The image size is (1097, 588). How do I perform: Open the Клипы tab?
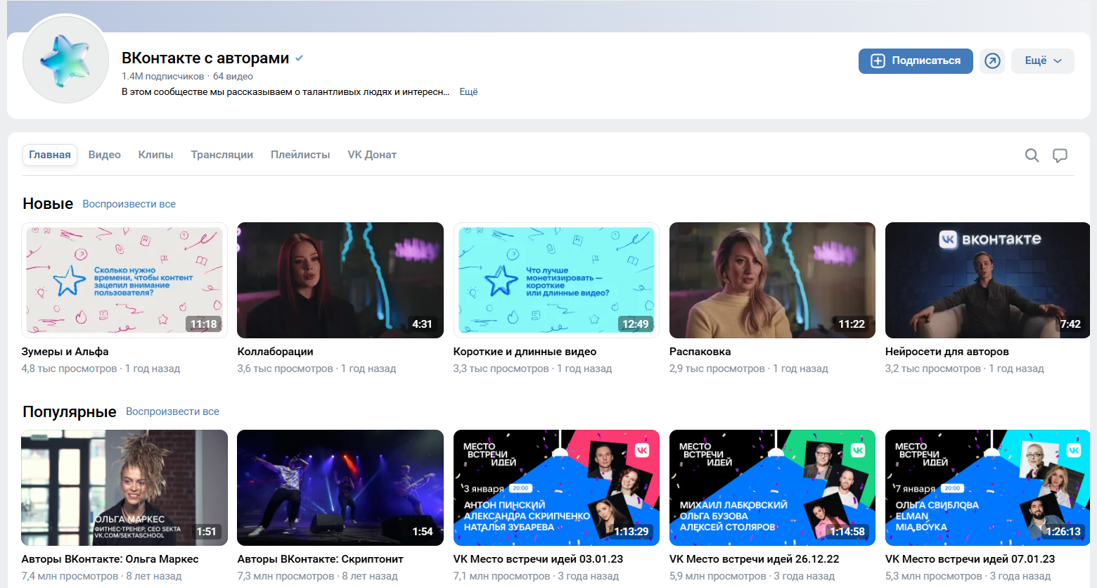click(155, 155)
